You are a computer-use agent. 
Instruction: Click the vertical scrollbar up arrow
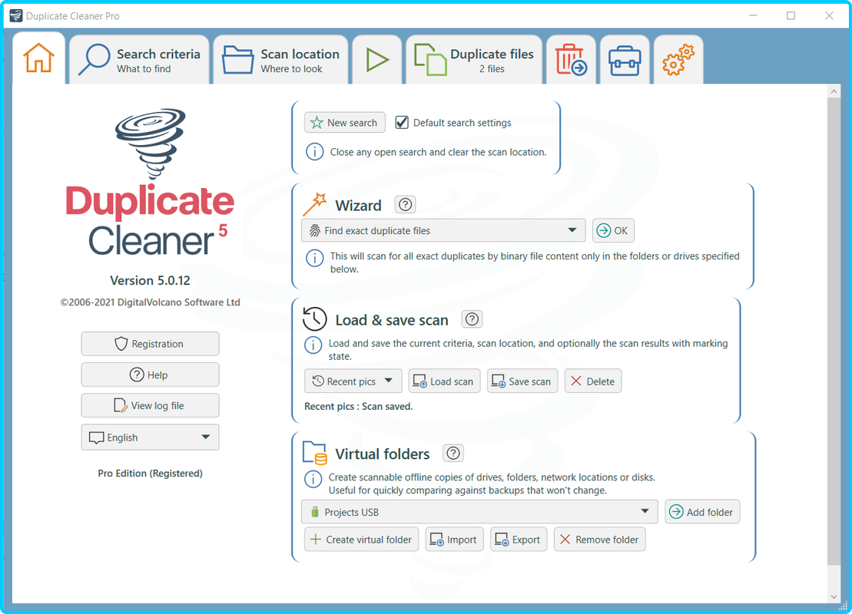[834, 92]
